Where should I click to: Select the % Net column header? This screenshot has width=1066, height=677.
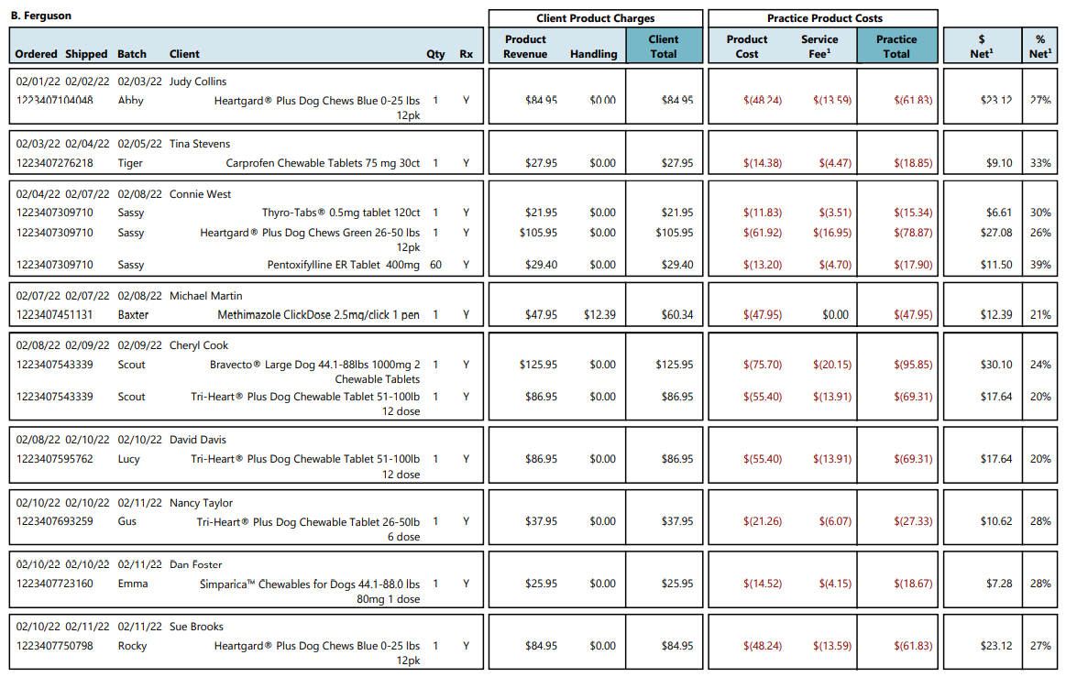(1040, 46)
